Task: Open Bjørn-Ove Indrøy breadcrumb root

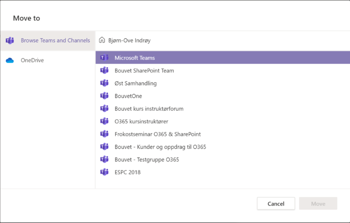Action: click(x=129, y=41)
